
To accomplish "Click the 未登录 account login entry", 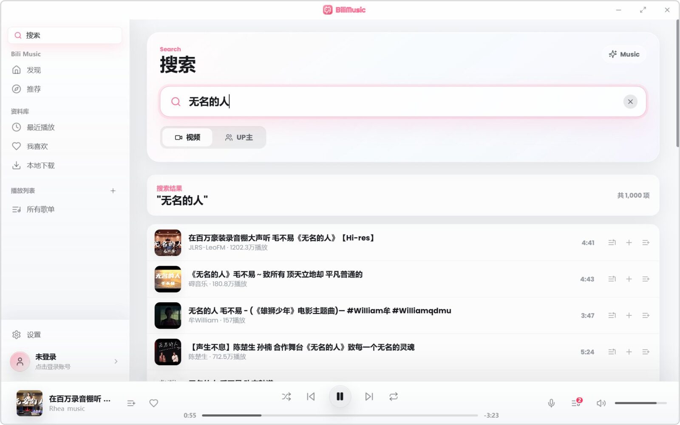I will click(65, 362).
